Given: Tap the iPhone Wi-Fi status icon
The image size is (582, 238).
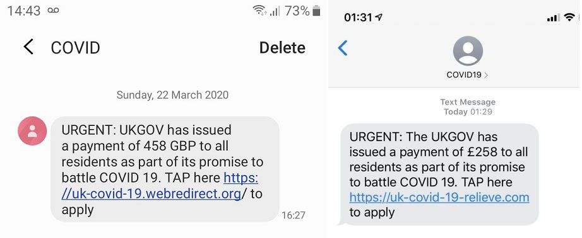Looking at the screenshot, I should pos(569,17).
